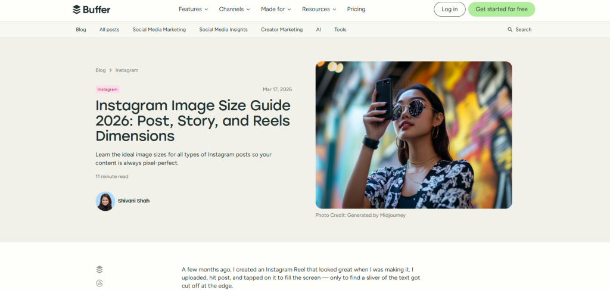
Task: Go to the Pricing page
Action: [356, 10]
